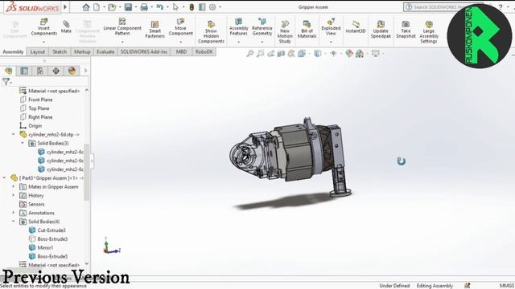Open Large Assembly Settings
The height and width of the screenshot is (289, 515).
429,32
